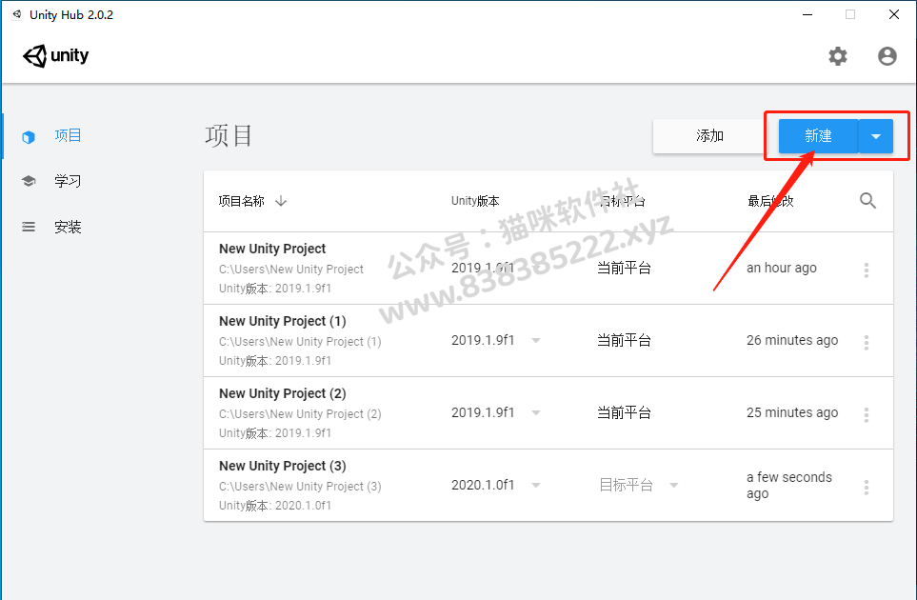Screen dimensions: 917x600
Task: Open the project search magnifier icon
Action: [867, 201]
